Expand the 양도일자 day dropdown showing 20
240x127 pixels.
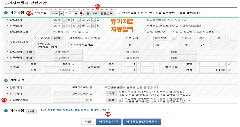(x=93, y=20)
